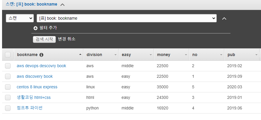
Task: Click the no column header label
Action: [x=195, y=55]
